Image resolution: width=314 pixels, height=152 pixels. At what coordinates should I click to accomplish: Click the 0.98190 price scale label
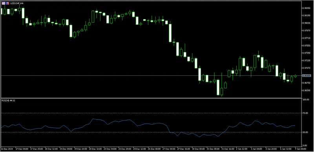coord(307,16)
